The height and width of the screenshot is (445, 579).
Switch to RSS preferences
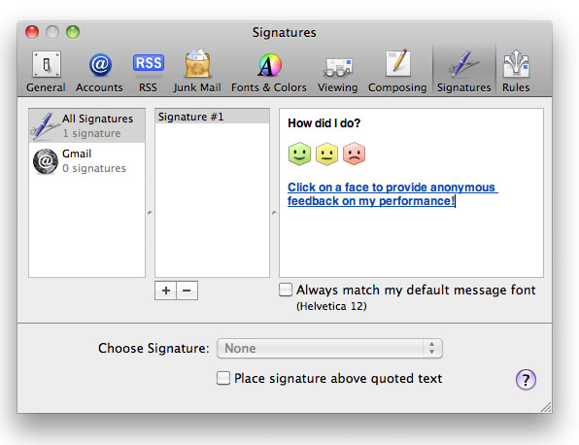pyautogui.click(x=148, y=71)
